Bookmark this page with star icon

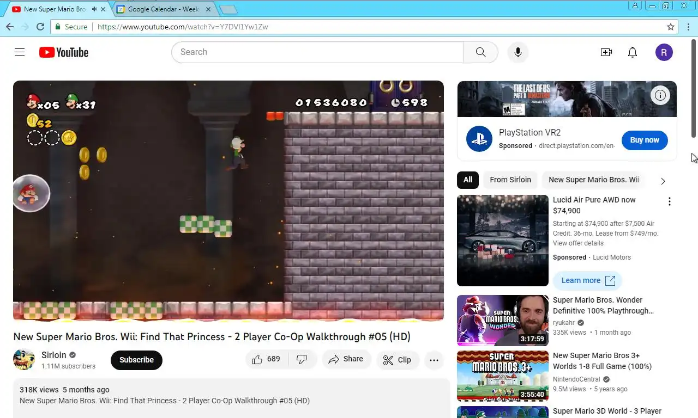click(671, 27)
